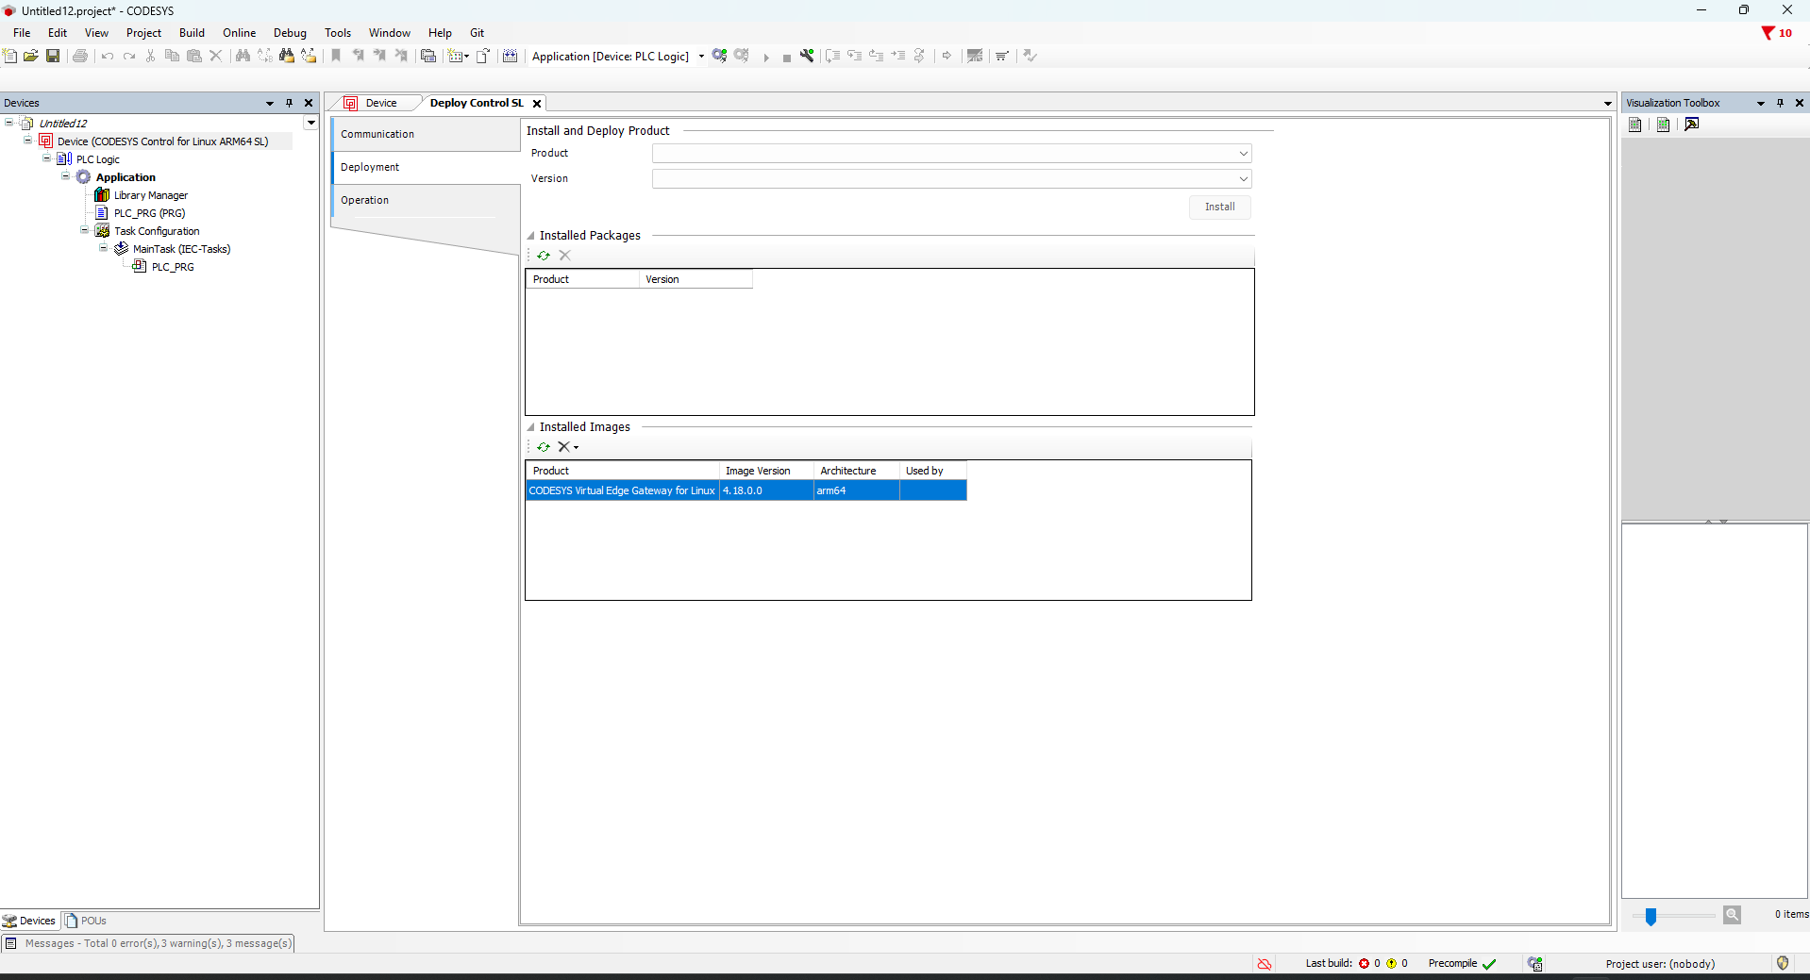This screenshot has height=980, width=1810.
Task: Click the Open project folder icon
Action: [x=31, y=56]
